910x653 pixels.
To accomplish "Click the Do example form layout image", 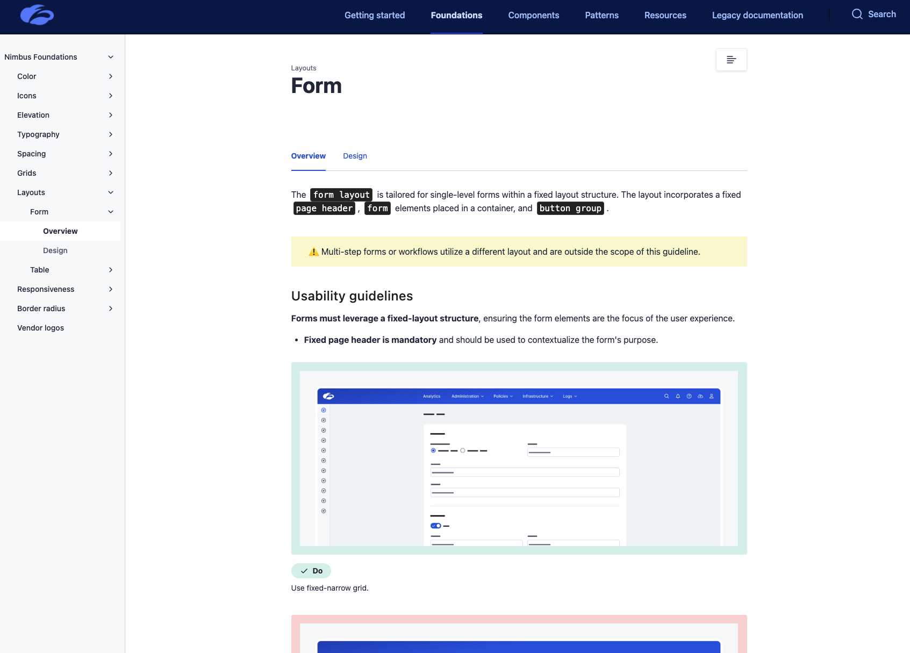I will pyautogui.click(x=519, y=458).
